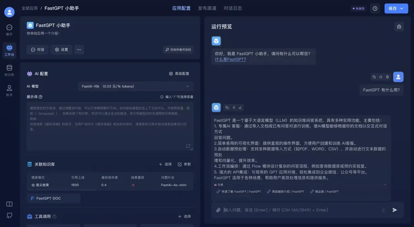Regenerate the user message with the refresh icon
This screenshot has width=414, height=227.
point(381,77)
